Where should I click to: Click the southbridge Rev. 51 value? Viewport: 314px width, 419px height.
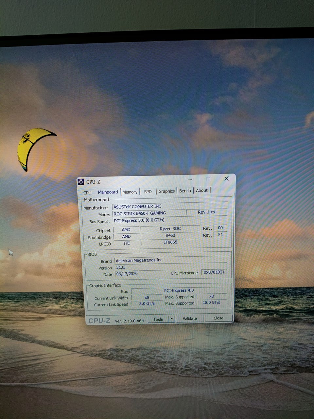click(x=220, y=235)
